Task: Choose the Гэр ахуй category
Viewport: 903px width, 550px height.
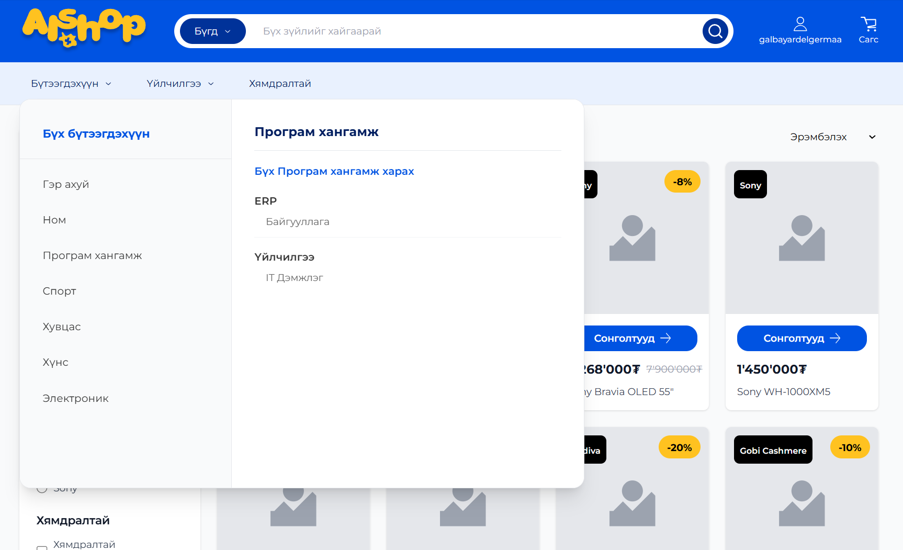Action: coord(66,184)
